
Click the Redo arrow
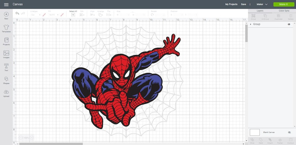coord(23,13)
